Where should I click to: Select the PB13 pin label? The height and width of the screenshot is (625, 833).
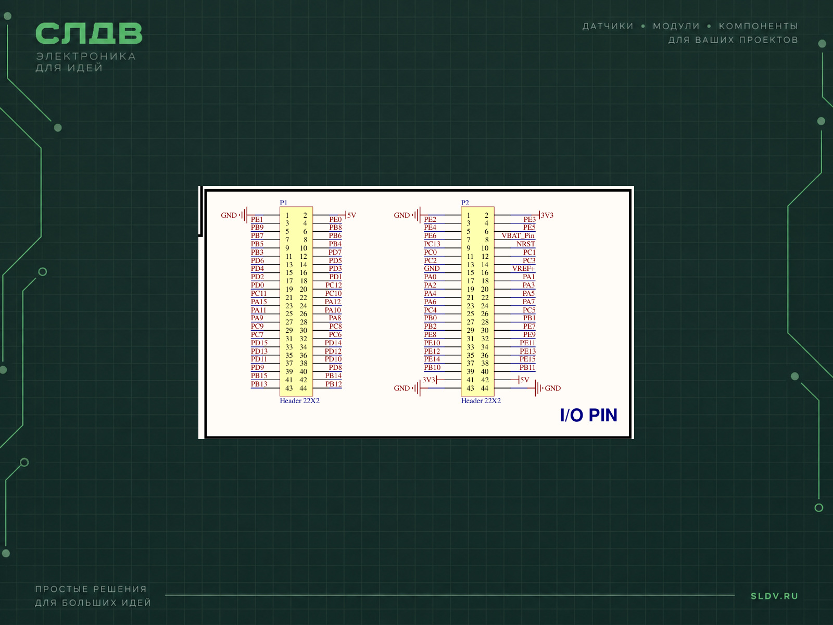259,384
